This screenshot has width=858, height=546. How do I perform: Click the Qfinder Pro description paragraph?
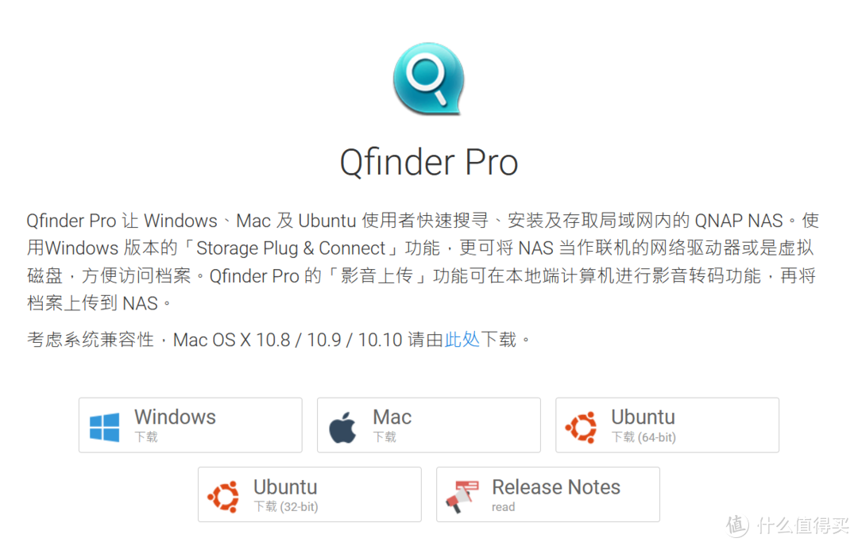pyautogui.click(x=423, y=262)
